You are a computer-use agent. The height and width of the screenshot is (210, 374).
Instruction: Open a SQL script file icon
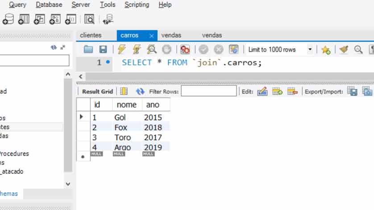click(x=88, y=49)
